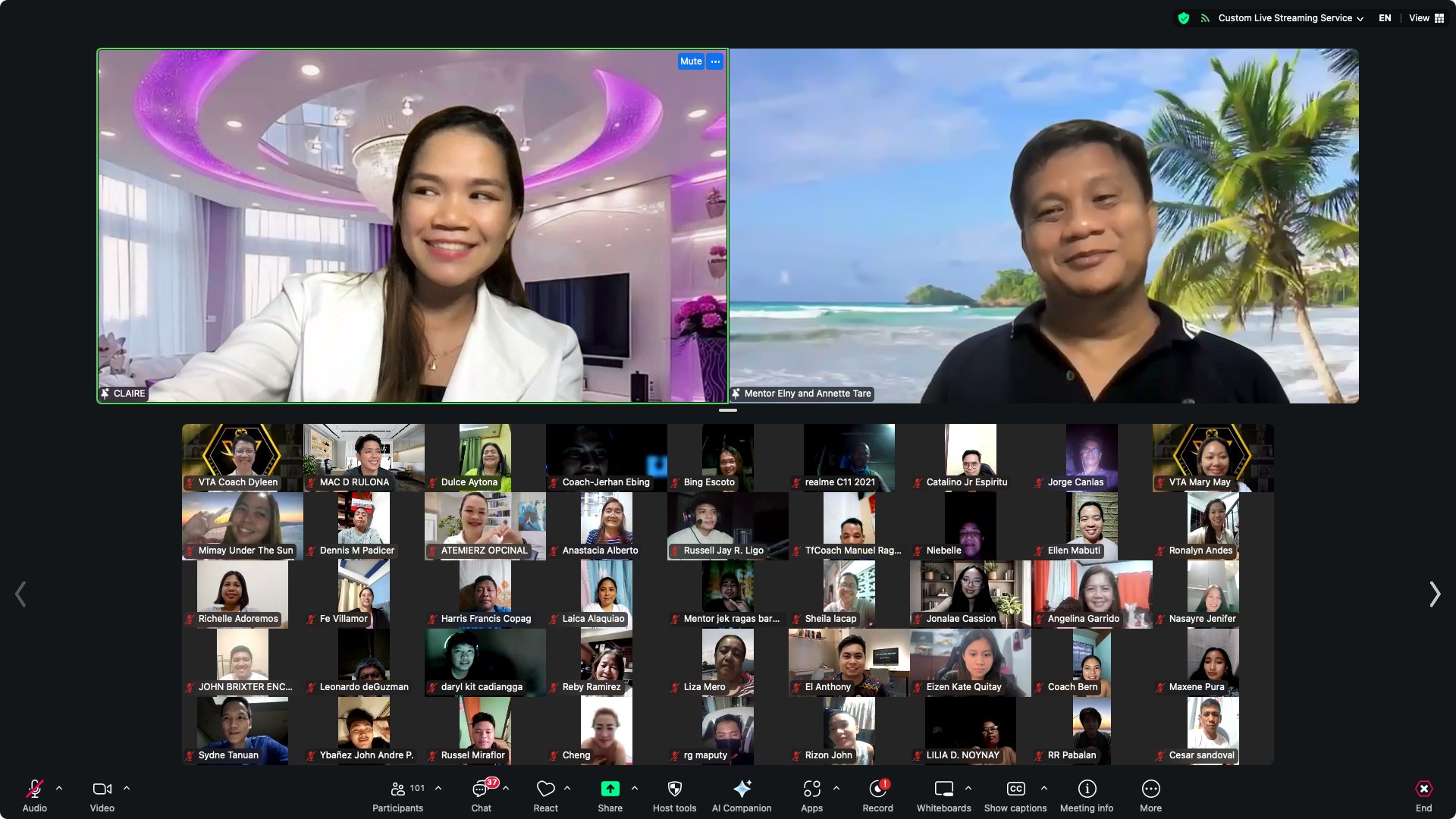The height and width of the screenshot is (819, 1456).
Task: Open Custom Live Streaming Service dropdown
Action: coord(1291,18)
